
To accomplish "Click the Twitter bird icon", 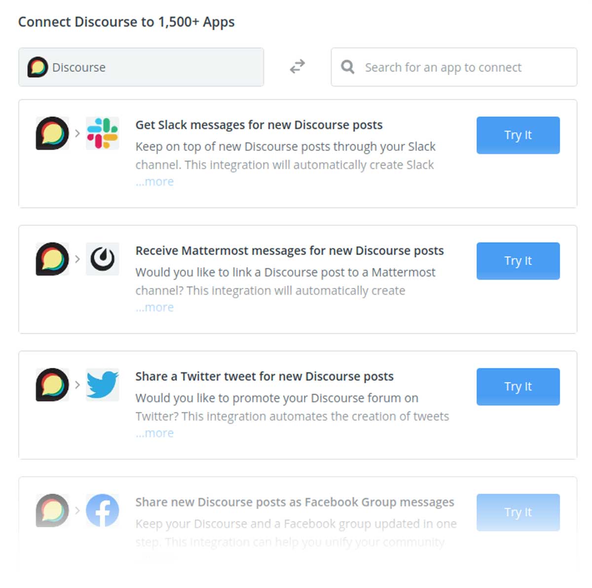I will click(102, 385).
